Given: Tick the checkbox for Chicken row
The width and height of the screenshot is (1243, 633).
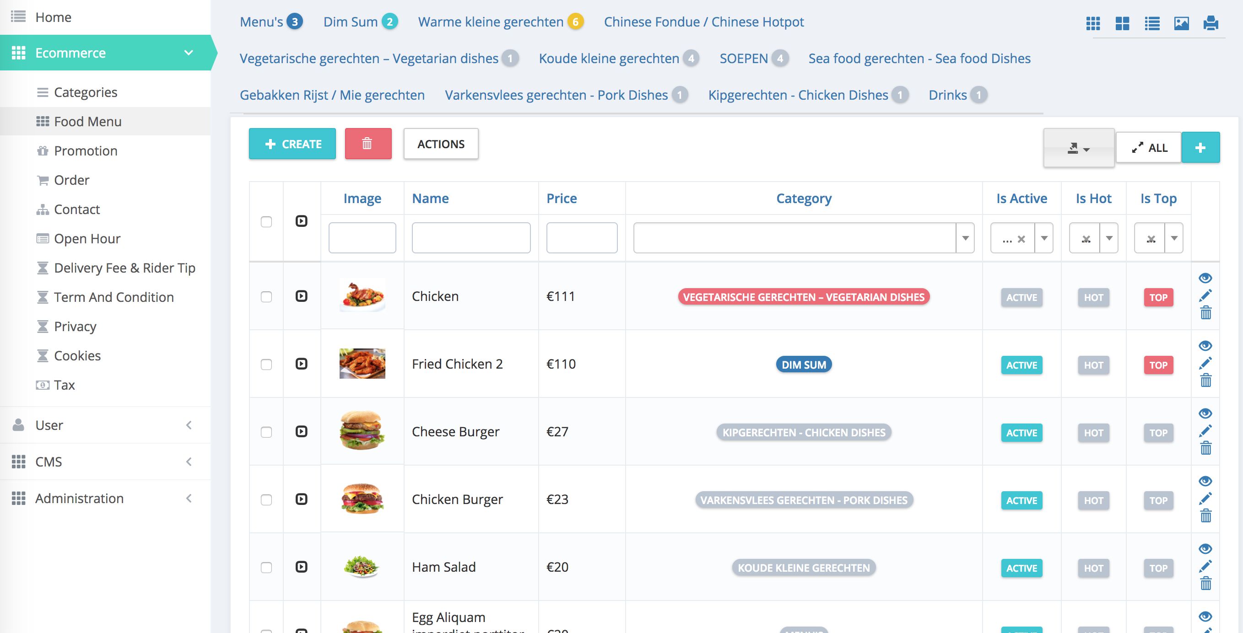Looking at the screenshot, I should click(x=266, y=296).
